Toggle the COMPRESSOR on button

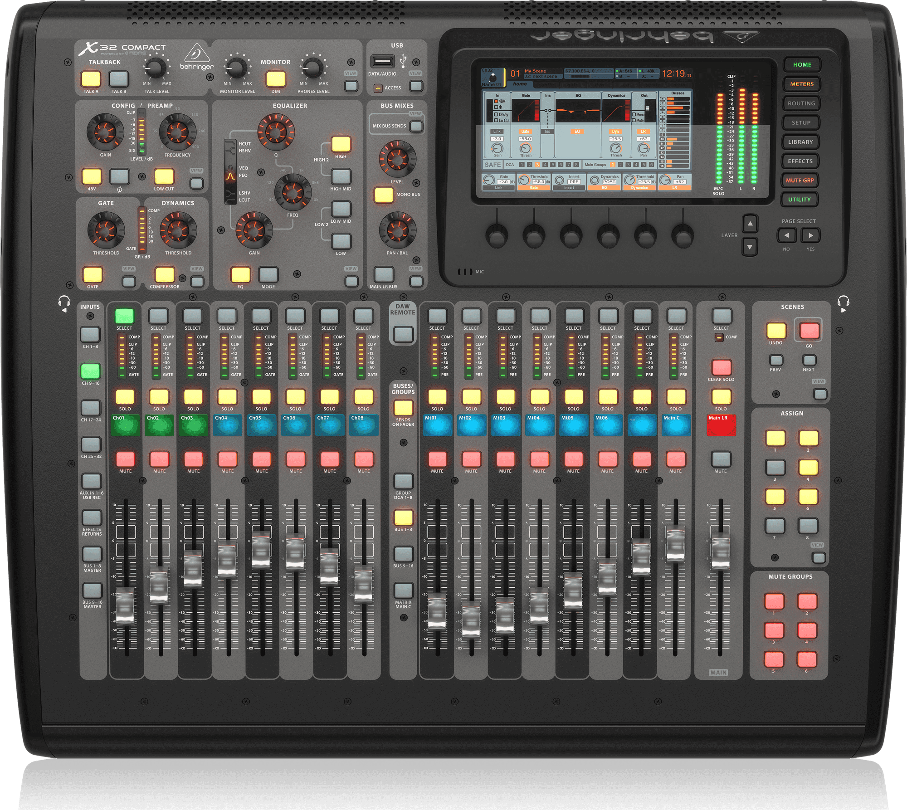(x=165, y=274)
